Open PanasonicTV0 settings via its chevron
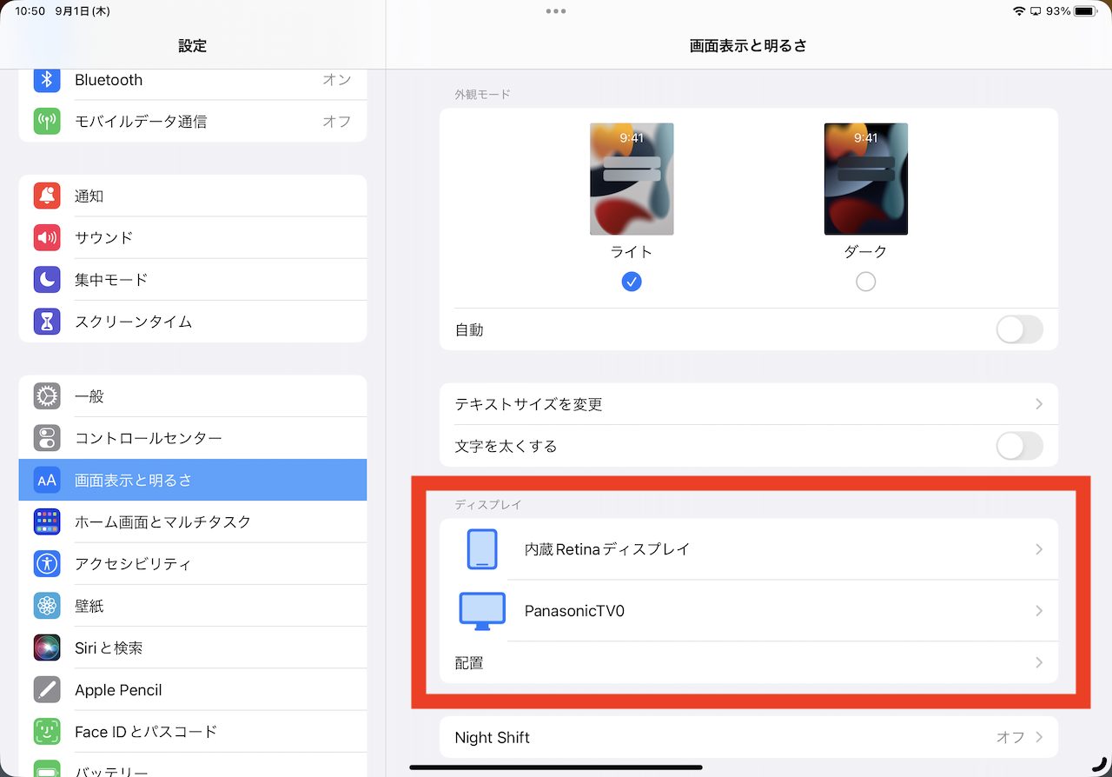The width and height of the screenshot is (1112, 777). (1039, 611)
